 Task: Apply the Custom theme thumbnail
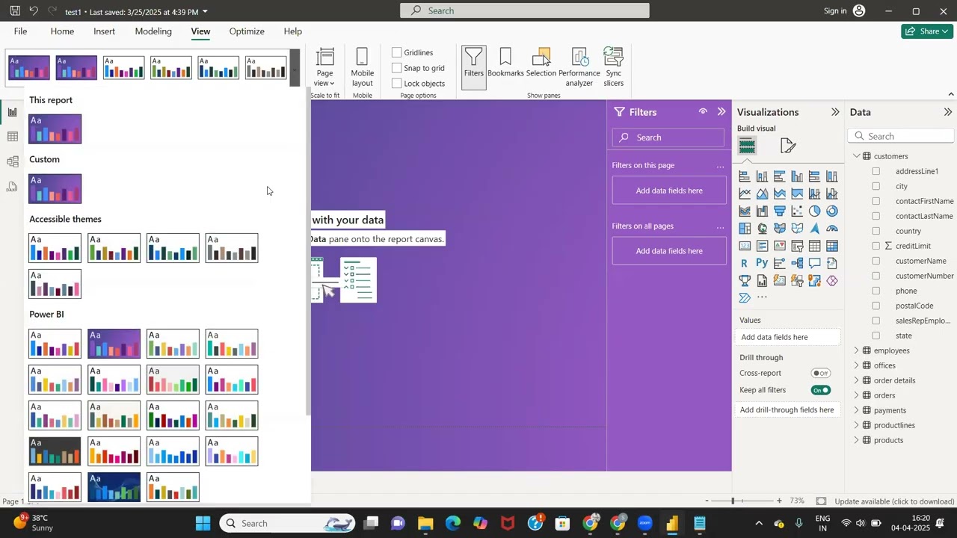[55, 188]
